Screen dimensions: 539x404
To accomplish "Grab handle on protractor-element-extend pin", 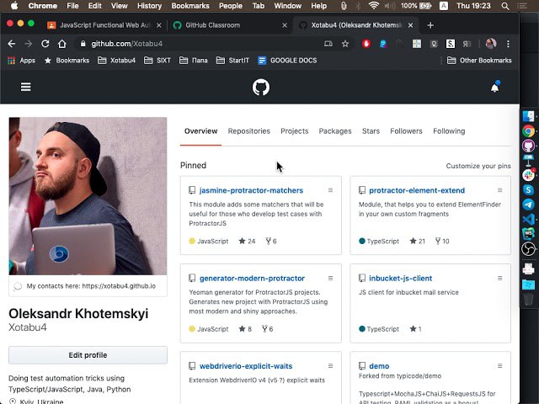I will click(499, 190).
